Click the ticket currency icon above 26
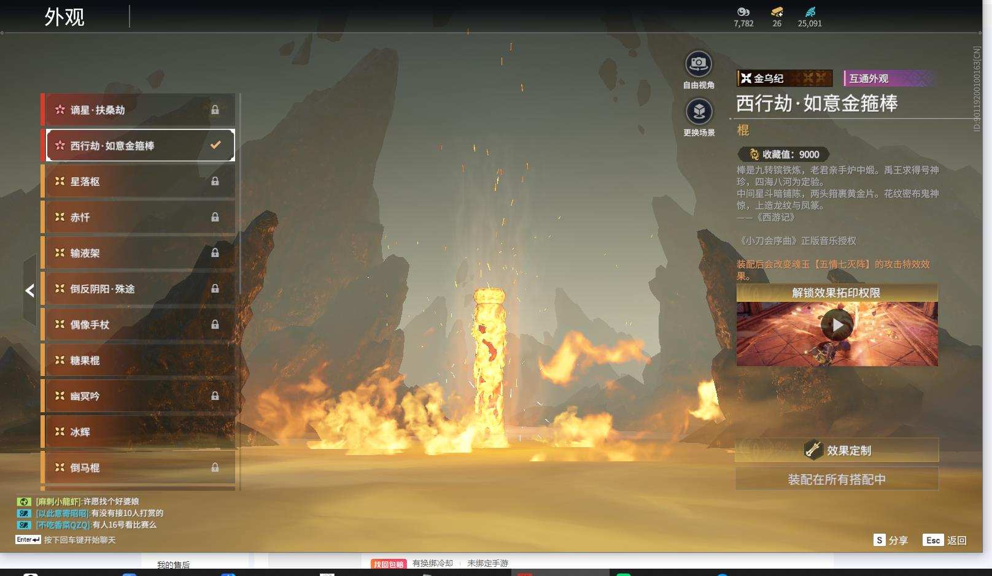This screenshot has width=992, height=576. click(777, 12)
